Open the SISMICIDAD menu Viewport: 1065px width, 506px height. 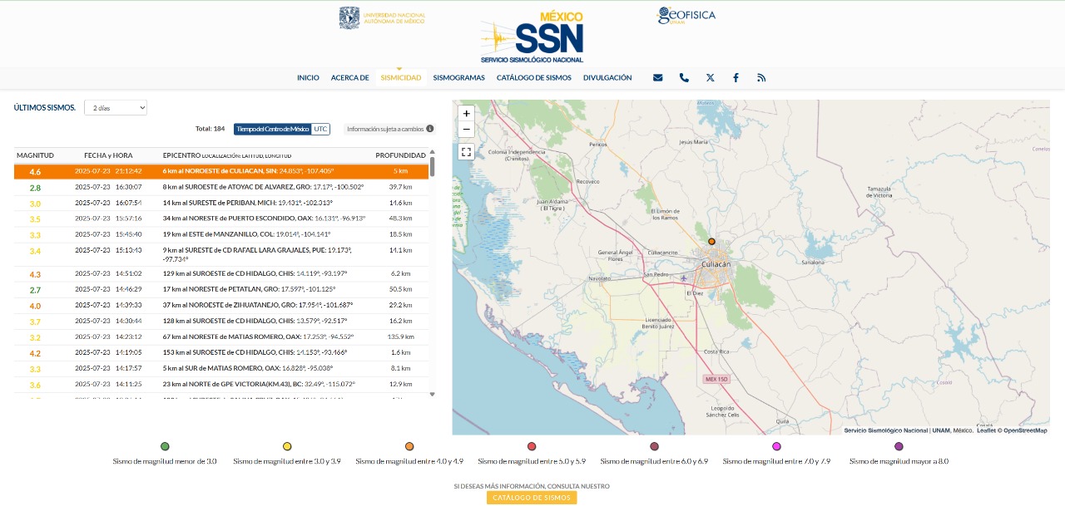(x=401, y=77)
